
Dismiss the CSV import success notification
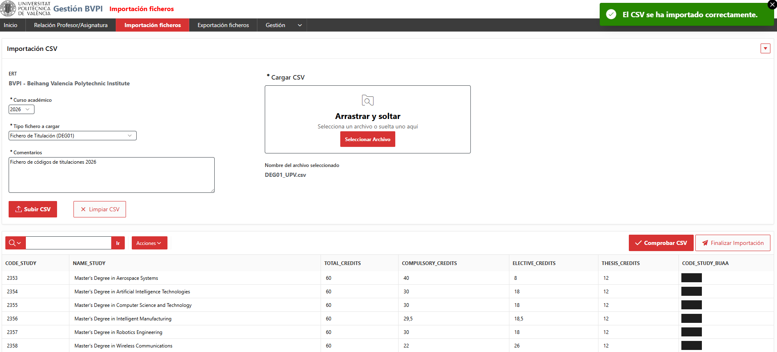click(772, 5)
